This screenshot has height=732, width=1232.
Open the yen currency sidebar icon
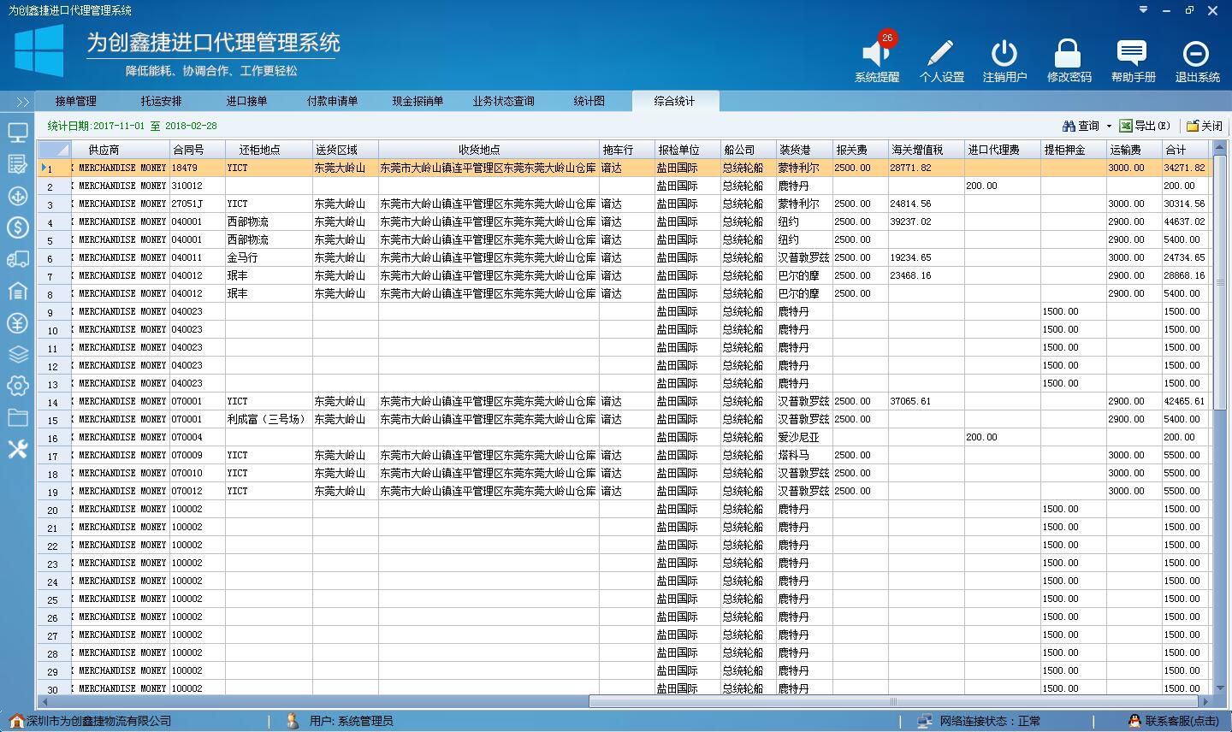pos(18,322)
